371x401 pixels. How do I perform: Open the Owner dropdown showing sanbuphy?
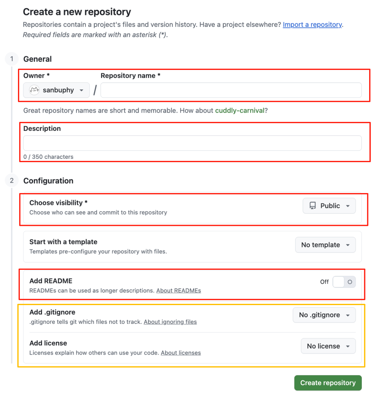click(x=56, y=90)
